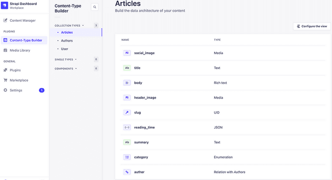Viewport: 332px width, 180px height.
Task: Select the Authors collection type
Action: click(x=67, y=41)
